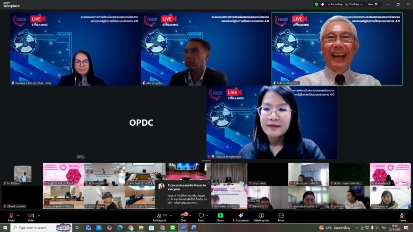
Task: Select Nipada Tongkumtae's video tile
Action: coord(271,122)
